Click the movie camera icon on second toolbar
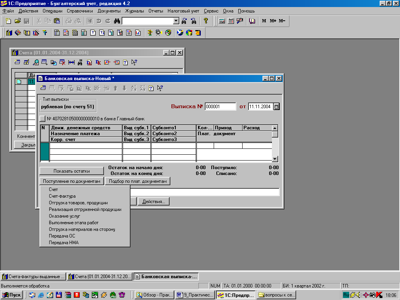Image resolution: width=400 pixels, height=300 pixels. (159, 33)
